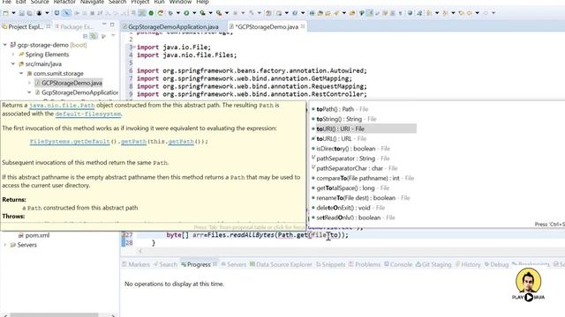
Task: Click the Search flashlight toolbar icon
Action: click(x=336, y=13)
